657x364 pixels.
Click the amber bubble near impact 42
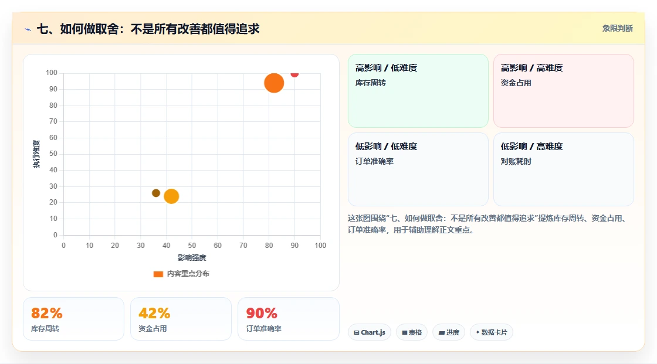tap(171, 196)
